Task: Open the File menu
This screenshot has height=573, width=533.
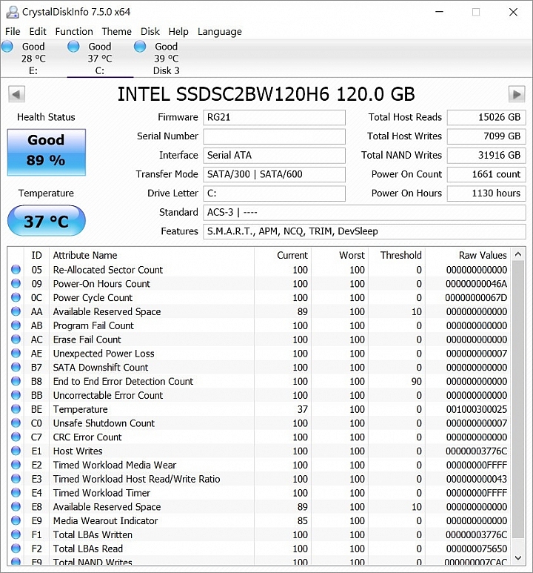Action: click(x=13, y=31)
